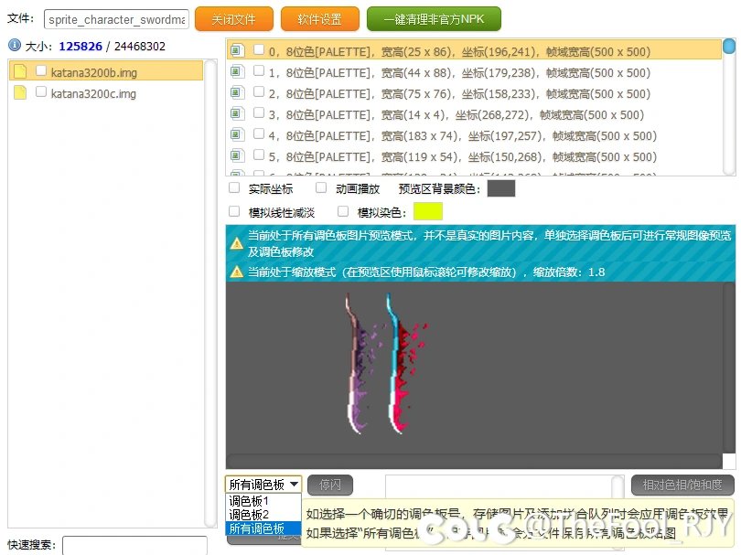
Task: Check the box on frame 0 row
Action: [259, 49]
